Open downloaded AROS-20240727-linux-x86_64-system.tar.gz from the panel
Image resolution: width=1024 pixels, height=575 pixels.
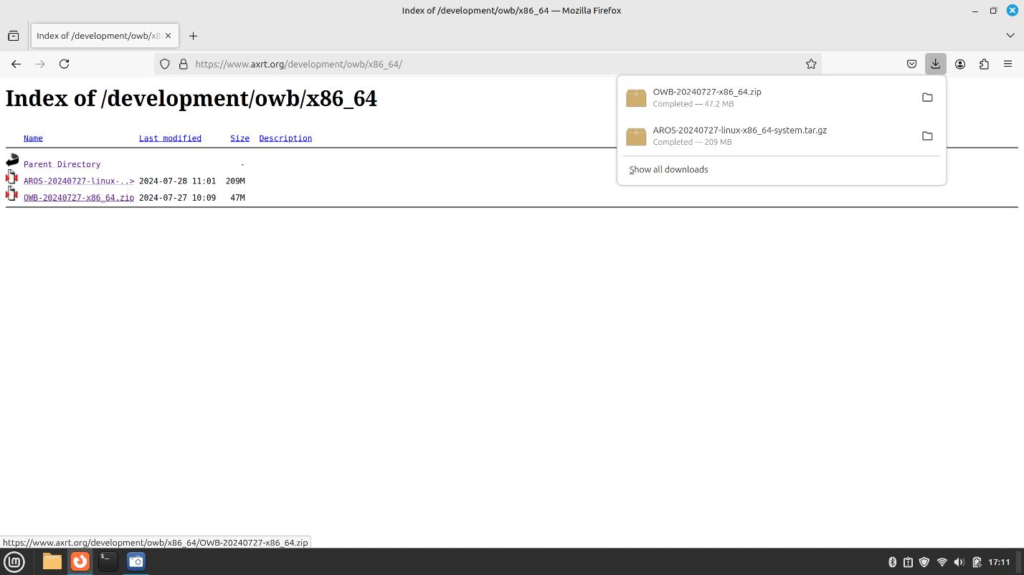pos(767,136)
